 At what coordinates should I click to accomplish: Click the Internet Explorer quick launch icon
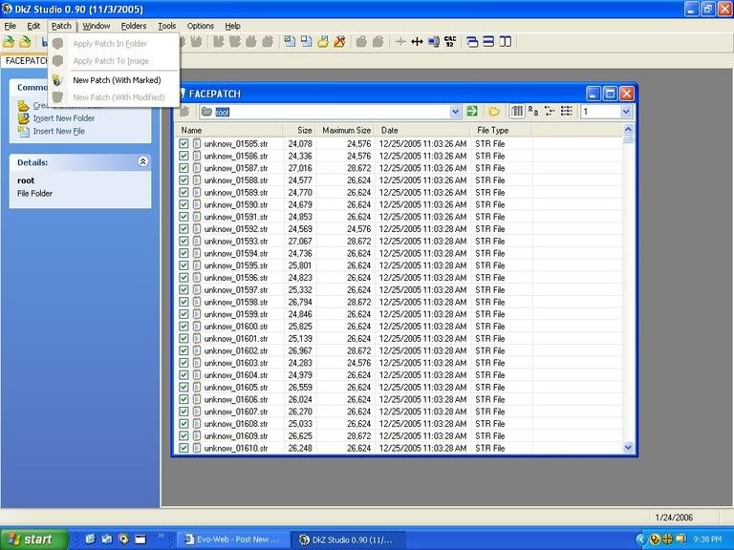click(x=90, y=539)
